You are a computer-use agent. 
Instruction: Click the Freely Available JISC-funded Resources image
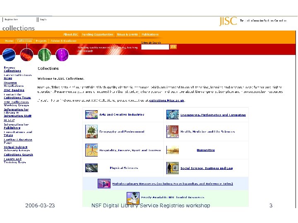point(133,198)
